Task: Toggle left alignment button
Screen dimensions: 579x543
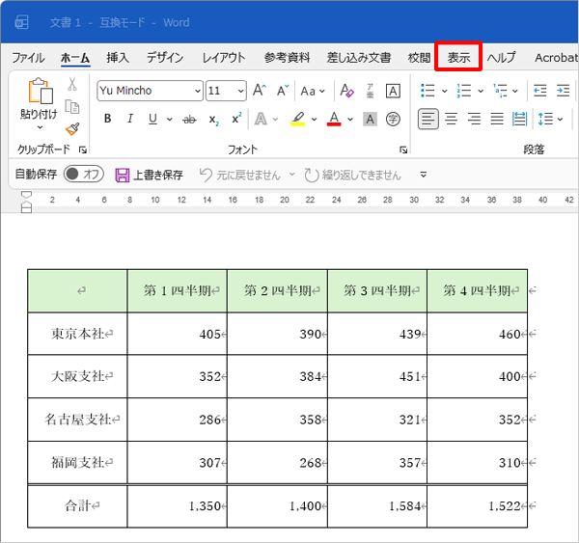Action: click(428, 119)
